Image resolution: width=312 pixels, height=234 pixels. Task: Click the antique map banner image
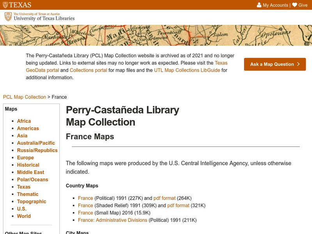tap(156, 35)
